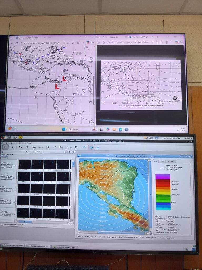The height and width of the screenshot is (270, 202).
Task: Click the crosshair target tool icon
Action: (27, 147)
